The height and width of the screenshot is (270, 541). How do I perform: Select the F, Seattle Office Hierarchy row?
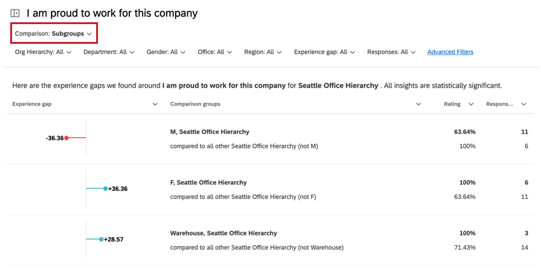[x=208, y=183]
